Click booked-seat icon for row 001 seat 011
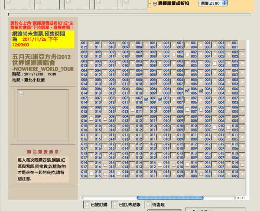Screen dimensions: 260x211 pos(91,45)
